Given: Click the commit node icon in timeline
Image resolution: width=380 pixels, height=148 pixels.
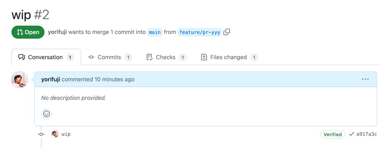Looking at the screenshot, I should [41, 134].
